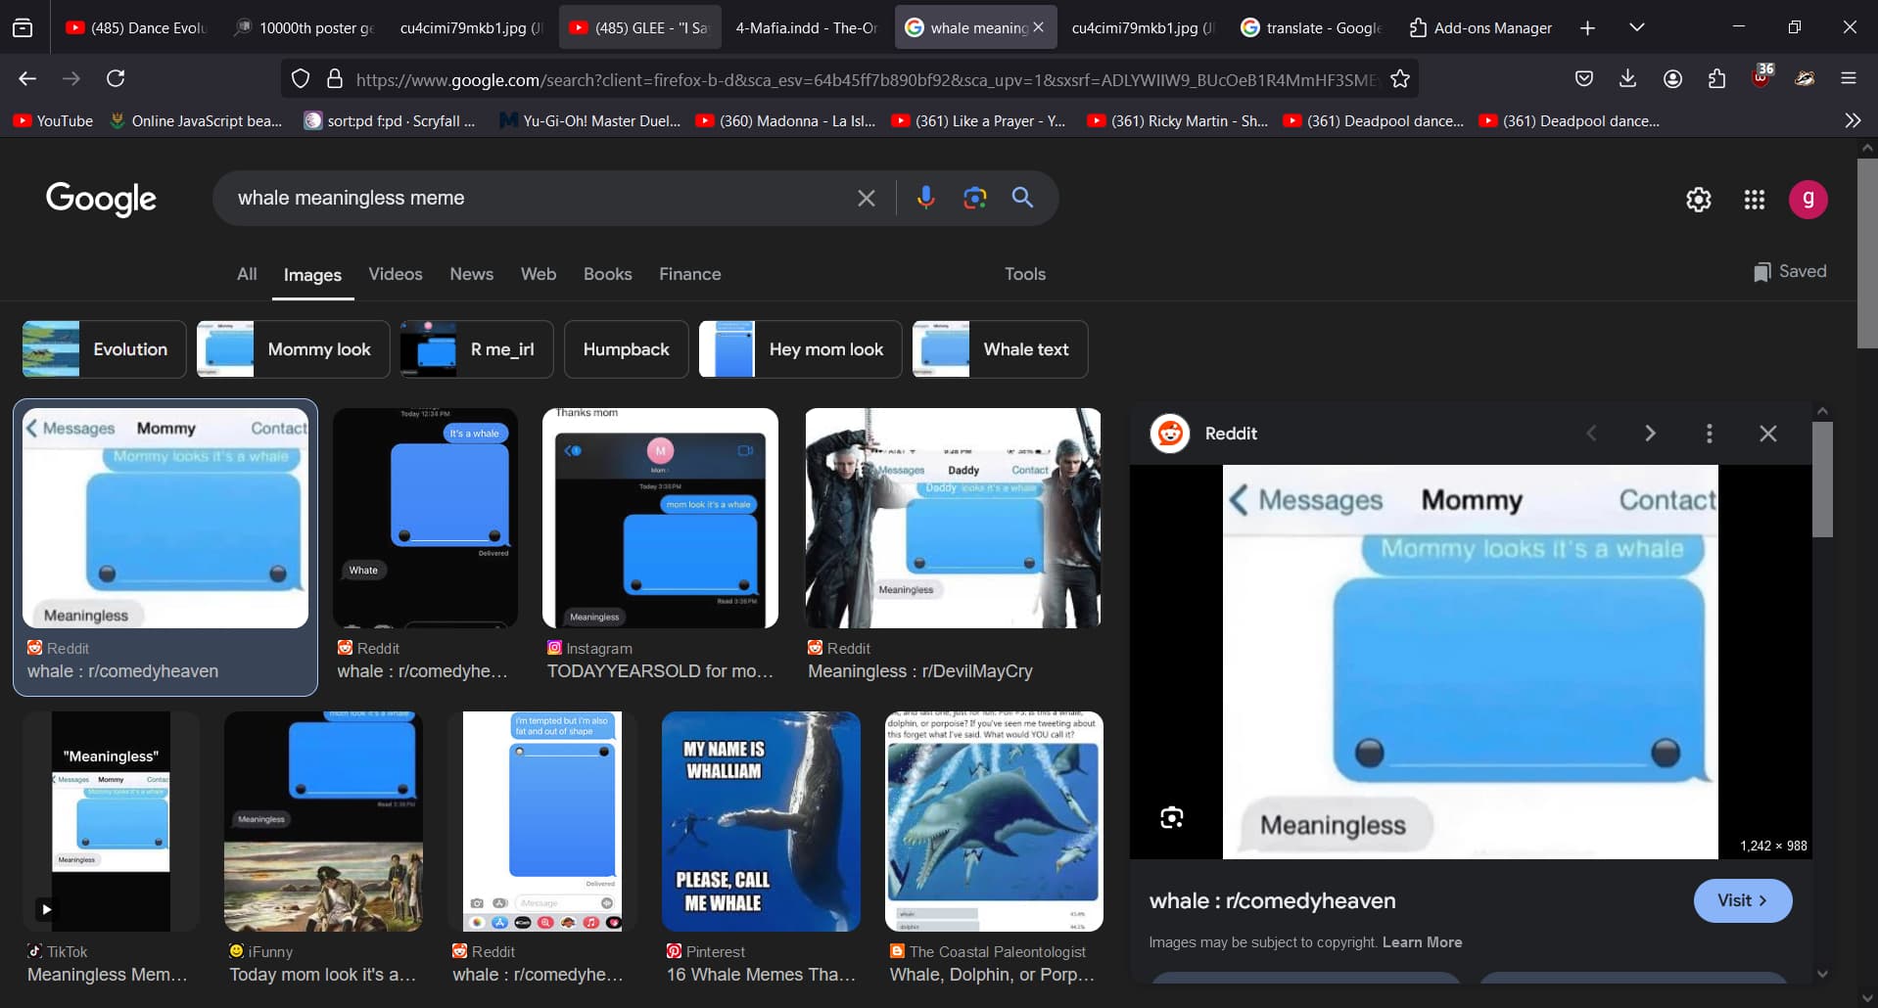
Task: Open the Google apps grid
Action: coord(1754,200)
